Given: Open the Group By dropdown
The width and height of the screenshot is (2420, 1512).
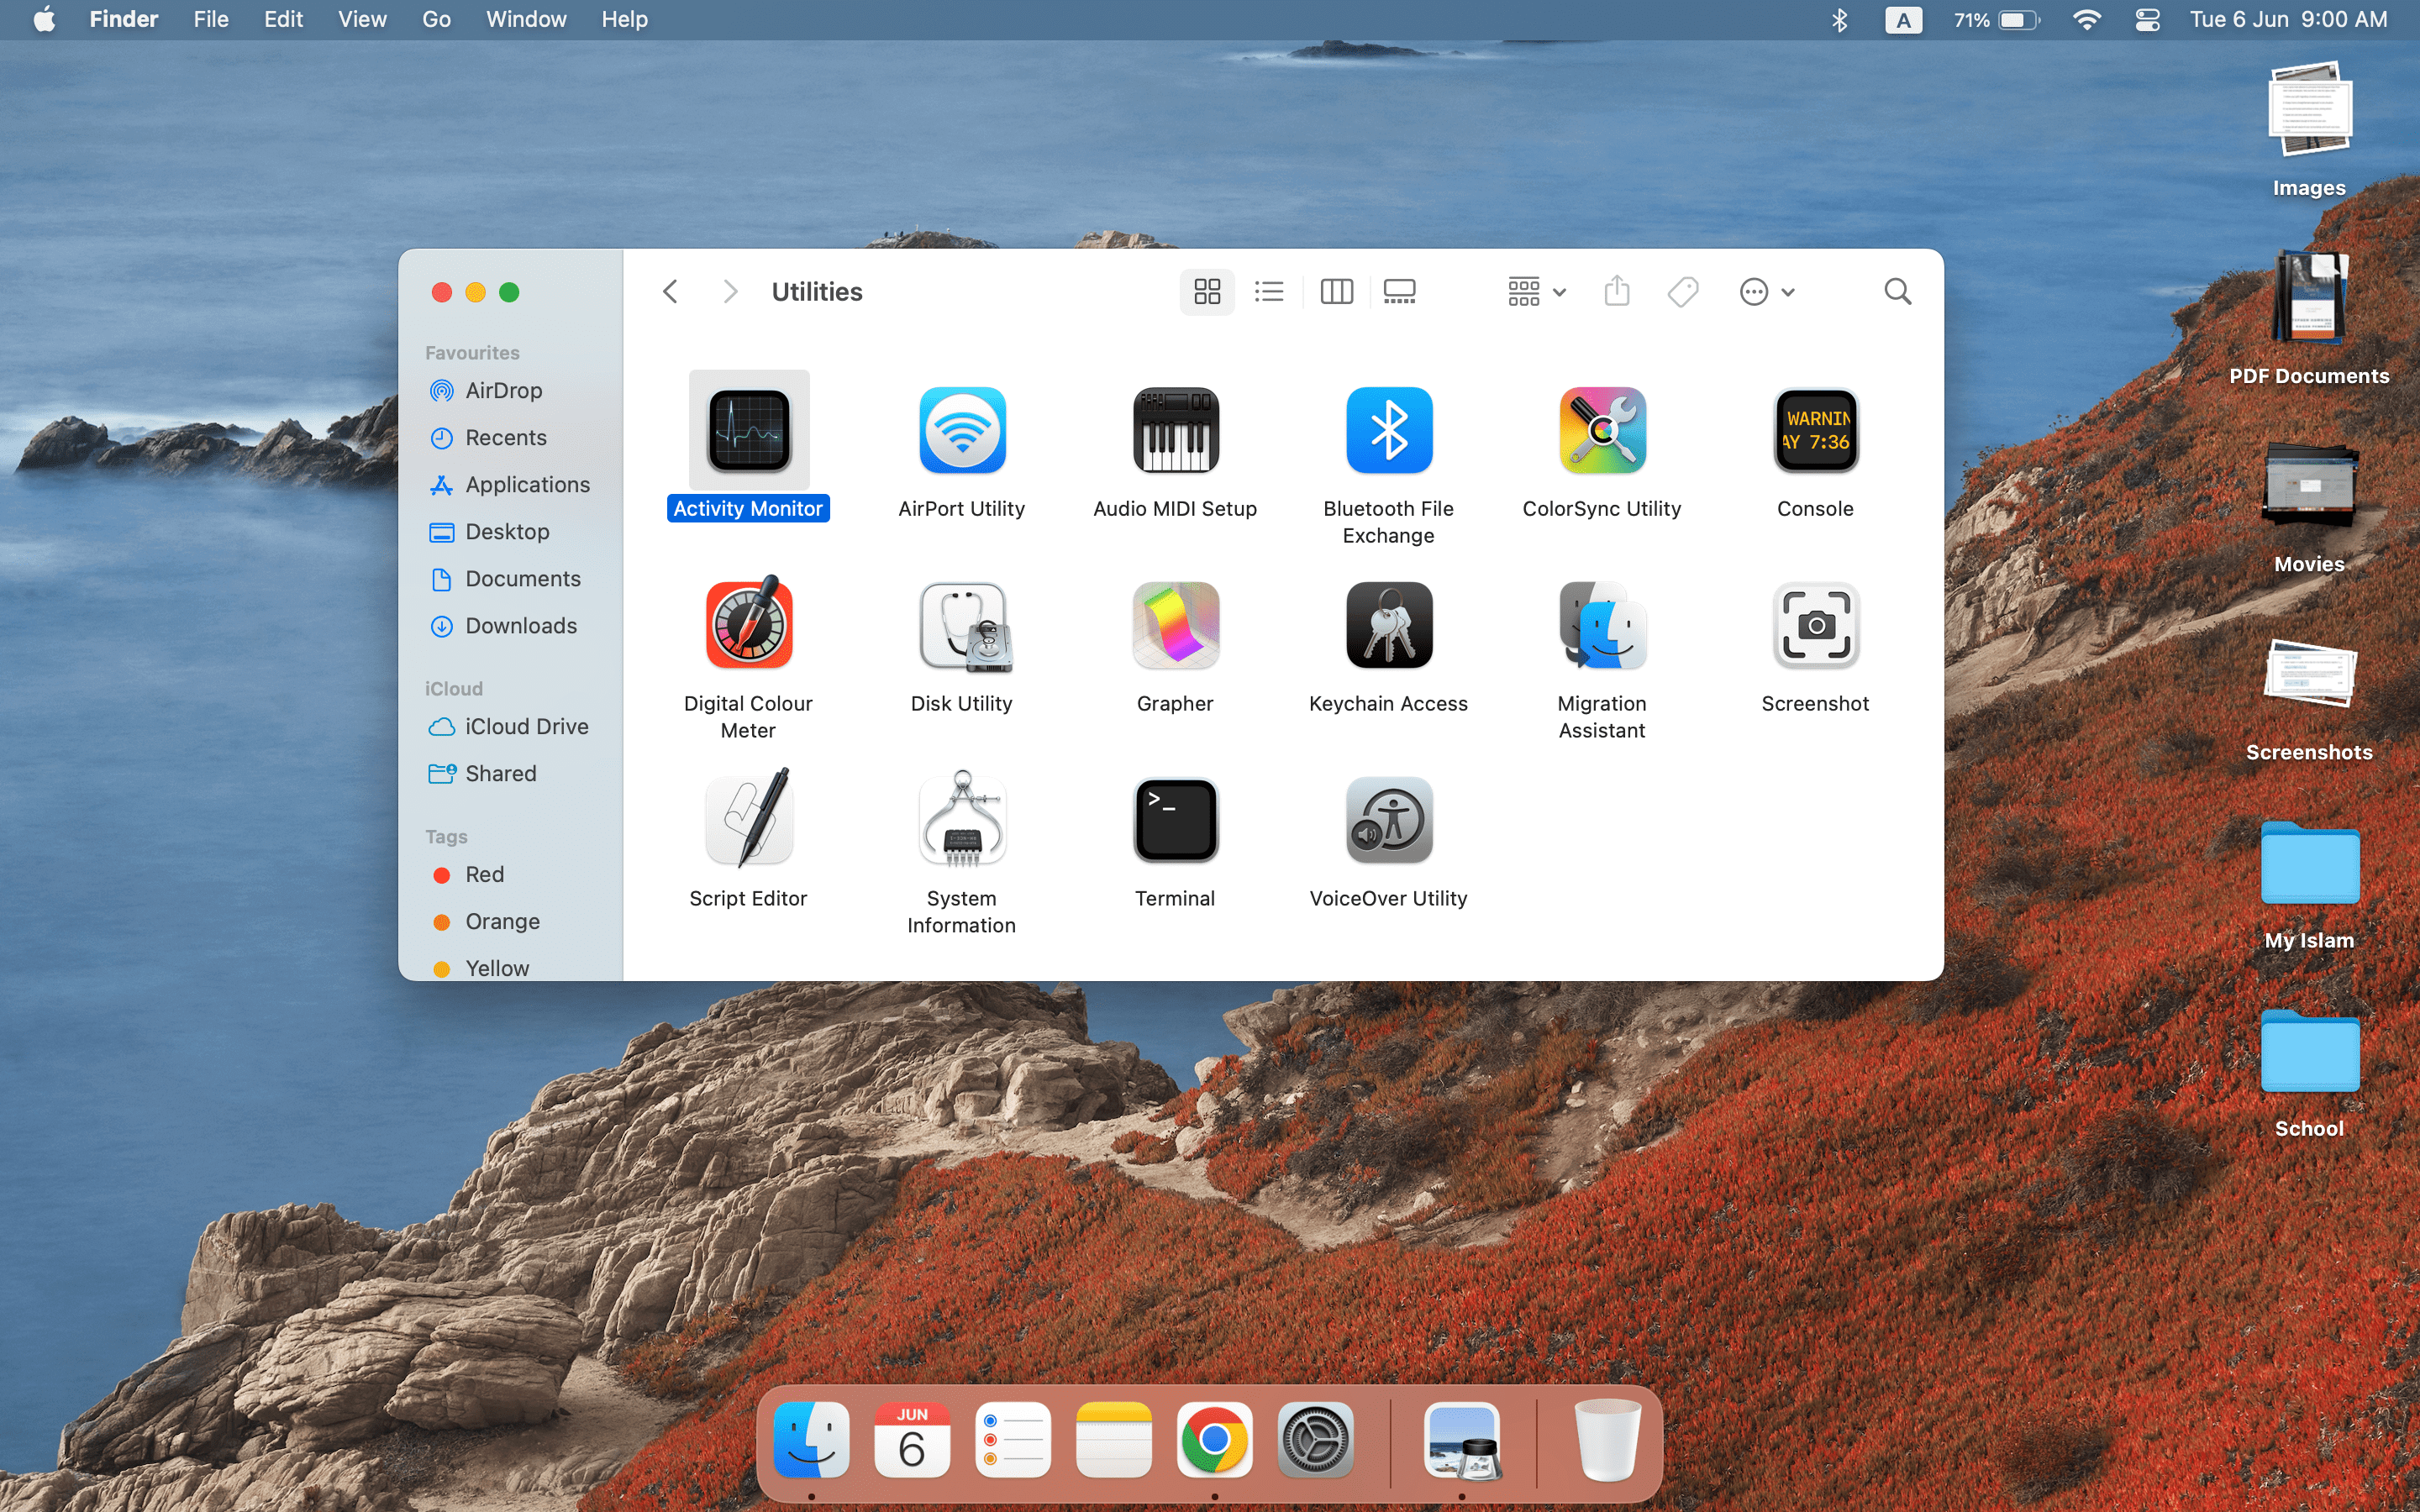Looking at the screenshot, I should coord(1536,291).
